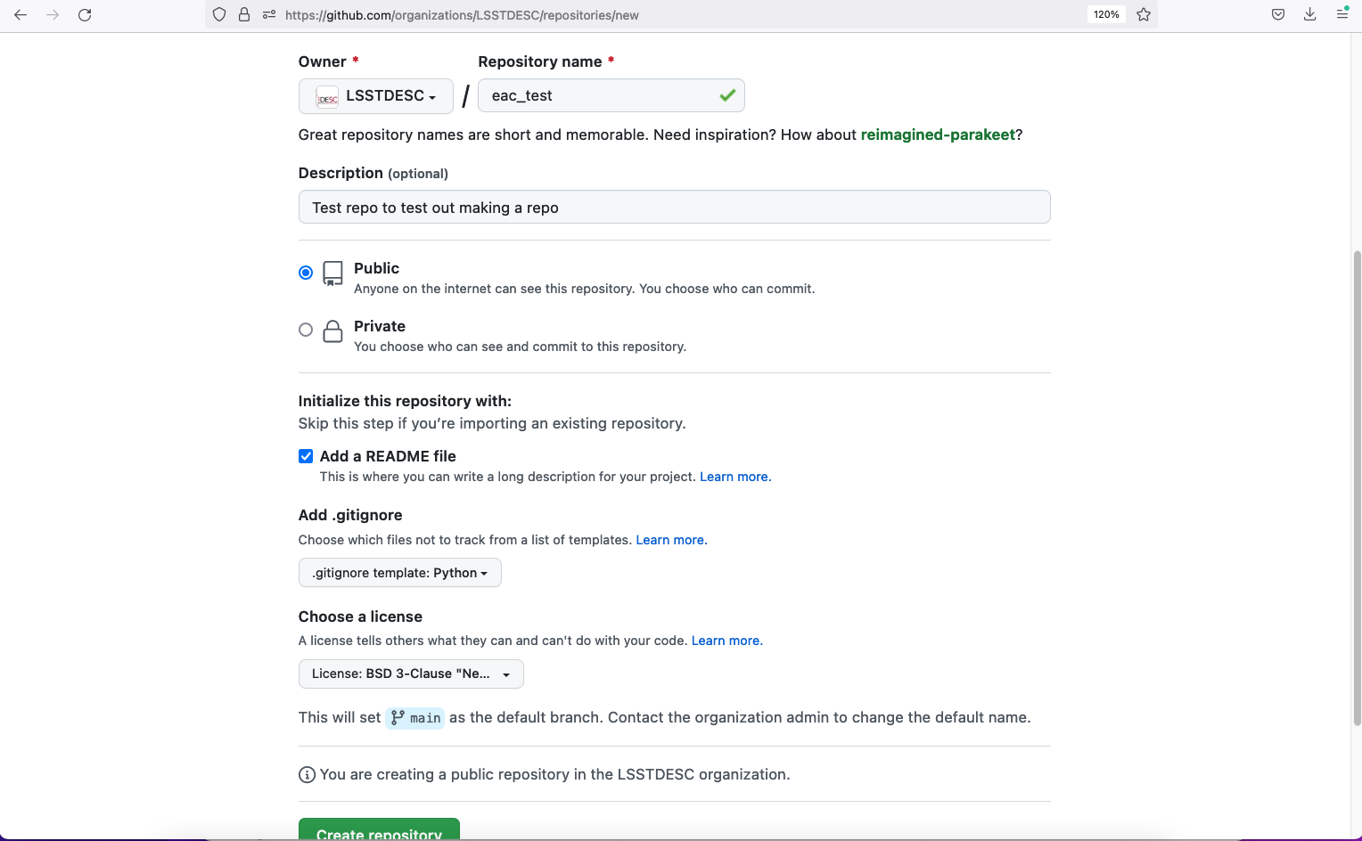View site security via the padlock icon

click(244, 15)
